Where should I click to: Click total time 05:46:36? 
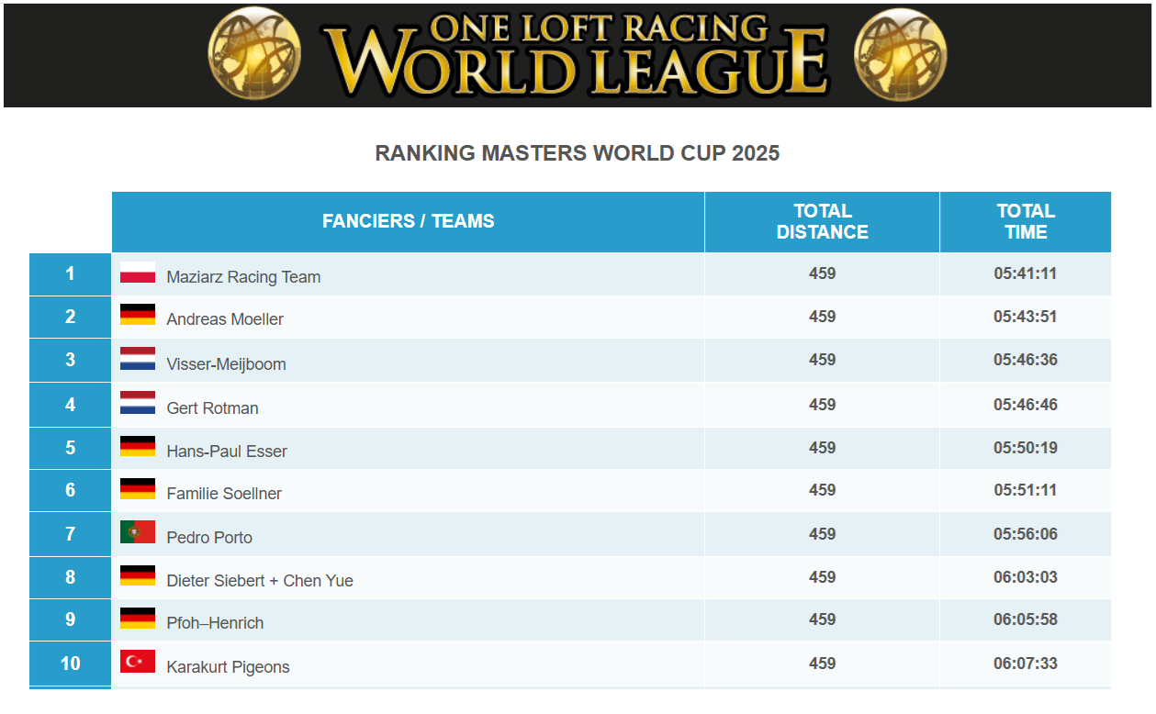click(1026, 360)
